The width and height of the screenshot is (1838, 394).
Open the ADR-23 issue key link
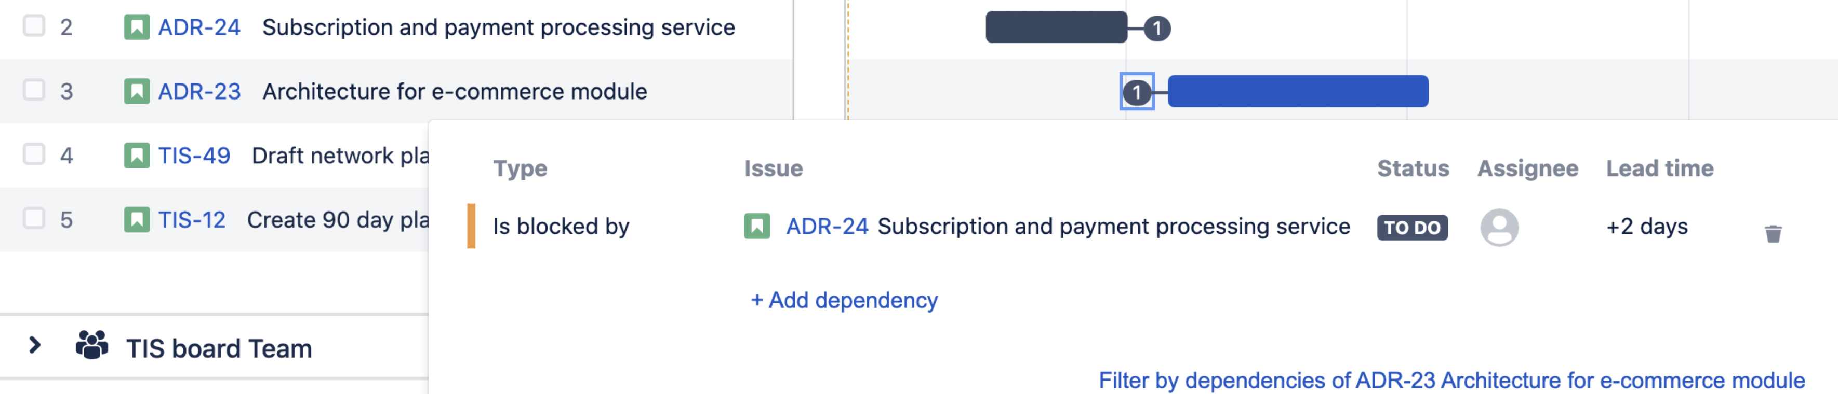coord(199,91)
